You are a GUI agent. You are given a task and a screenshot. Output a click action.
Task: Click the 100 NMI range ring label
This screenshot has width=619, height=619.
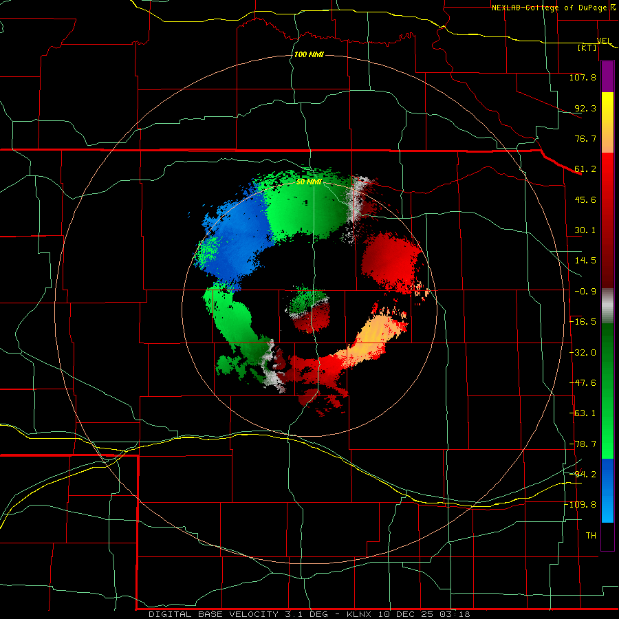[x=309, y=54]
